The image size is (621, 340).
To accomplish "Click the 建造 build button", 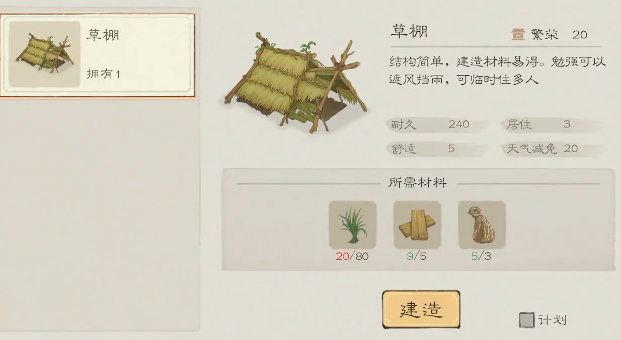I will [x=421, y=309].
